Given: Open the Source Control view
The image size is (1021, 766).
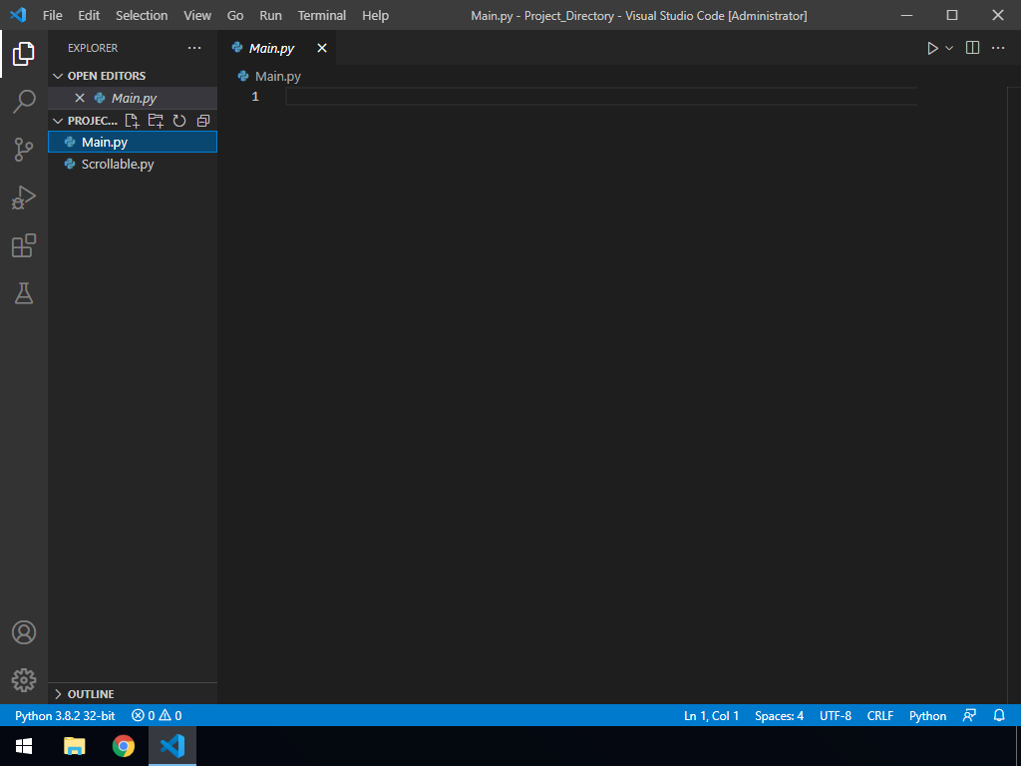Looking at the screenshot, I should coord(24,150).
